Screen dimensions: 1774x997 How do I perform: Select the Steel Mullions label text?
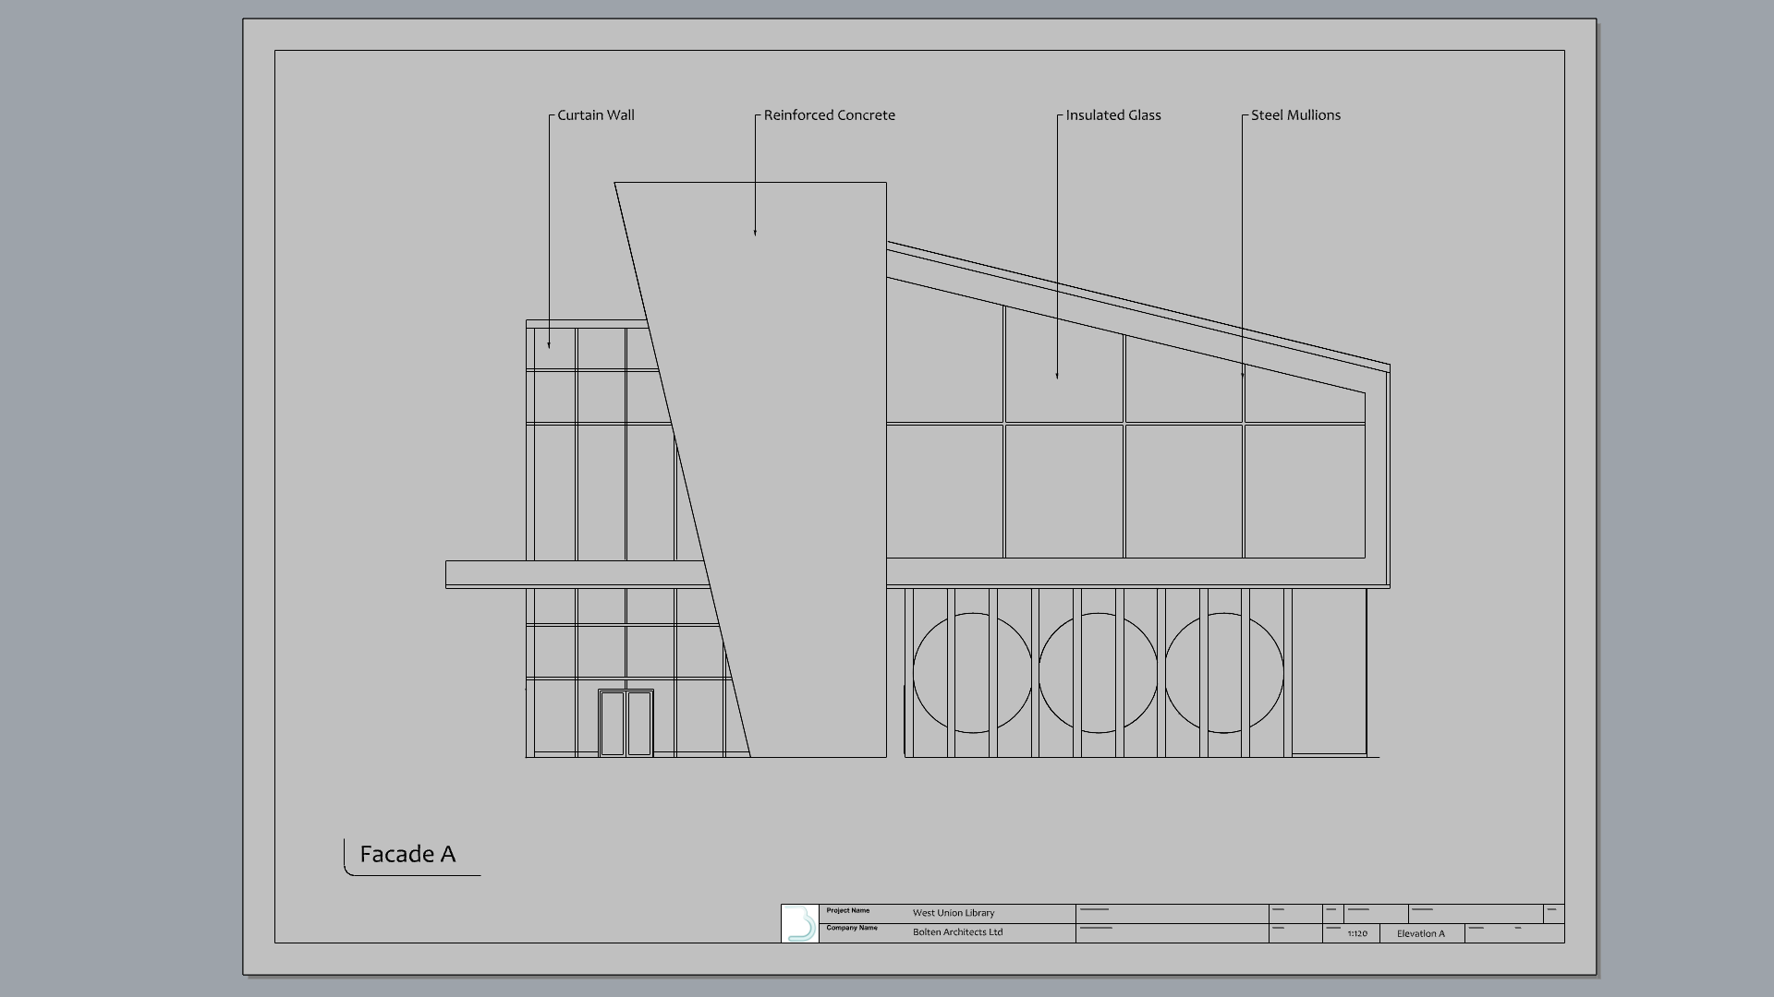coord(1294,115)
